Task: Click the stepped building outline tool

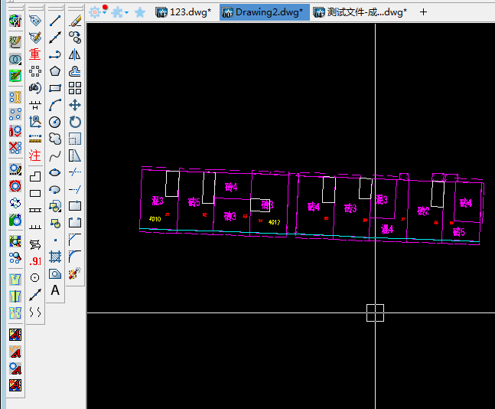Action: tap(35, 177)
